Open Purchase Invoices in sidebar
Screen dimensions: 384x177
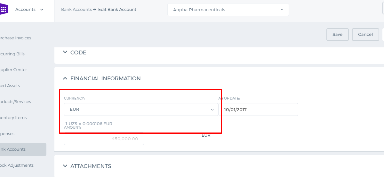pos(15,38)
